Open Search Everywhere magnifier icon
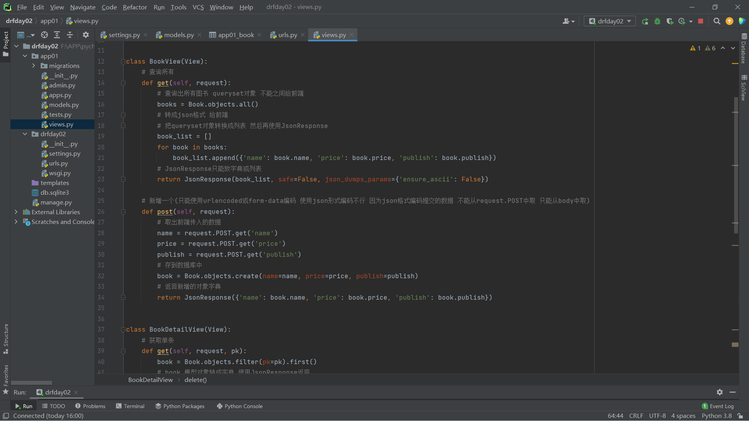 point(717,21)
